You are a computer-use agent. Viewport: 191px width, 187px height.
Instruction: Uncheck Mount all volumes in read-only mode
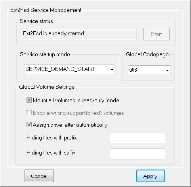coord(29,100)
